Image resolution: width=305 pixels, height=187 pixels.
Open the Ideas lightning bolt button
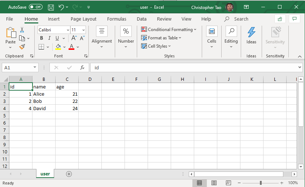(251, 35)
